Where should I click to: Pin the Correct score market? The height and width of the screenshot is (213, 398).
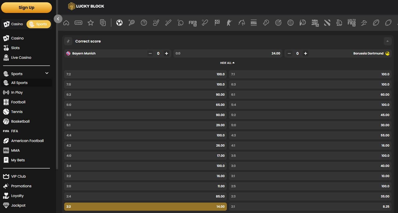point(68,41)
